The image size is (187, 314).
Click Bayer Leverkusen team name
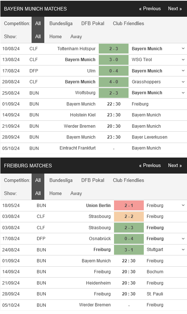[150, 137]
